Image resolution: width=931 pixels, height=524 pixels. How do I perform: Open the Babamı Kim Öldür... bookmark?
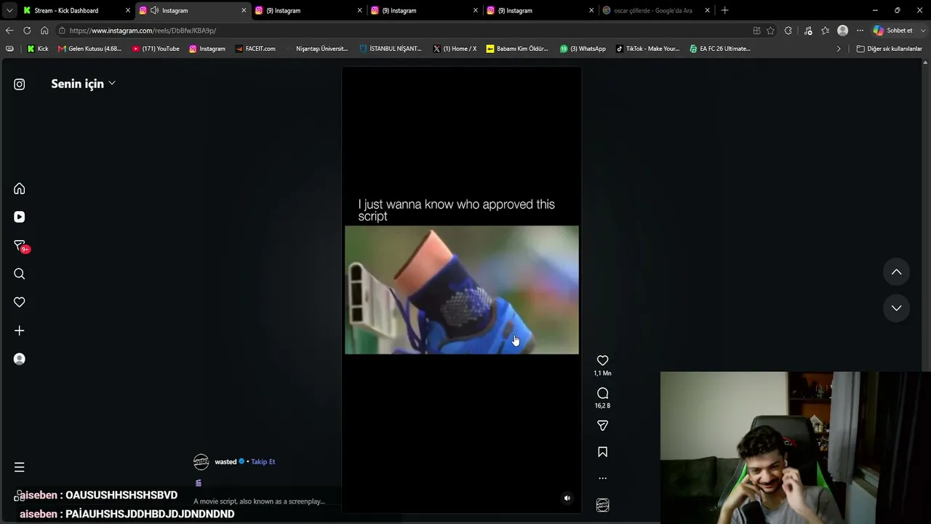pyautogui.click(x=517, y=49)
